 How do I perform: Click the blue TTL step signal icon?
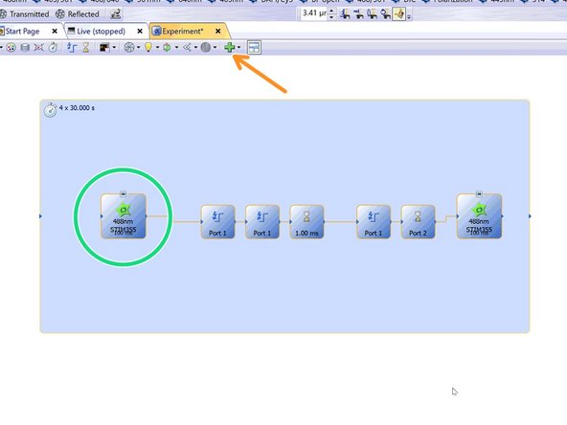(x=72, y=47)
